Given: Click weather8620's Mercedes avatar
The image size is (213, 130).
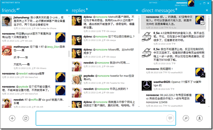Looking at the screenshot, I should coord(147,86).
